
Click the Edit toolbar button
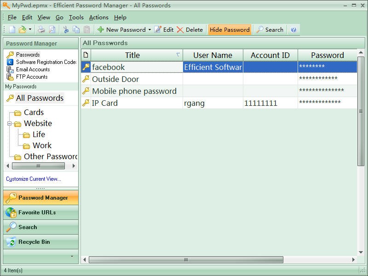pyautogui.click(x=164, y=29)
